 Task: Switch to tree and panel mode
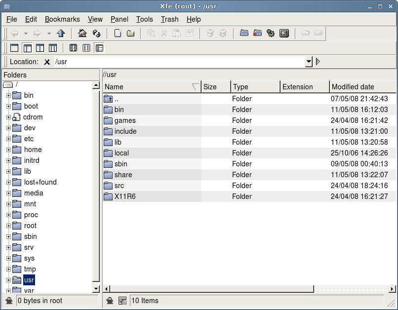coord(28,48)
